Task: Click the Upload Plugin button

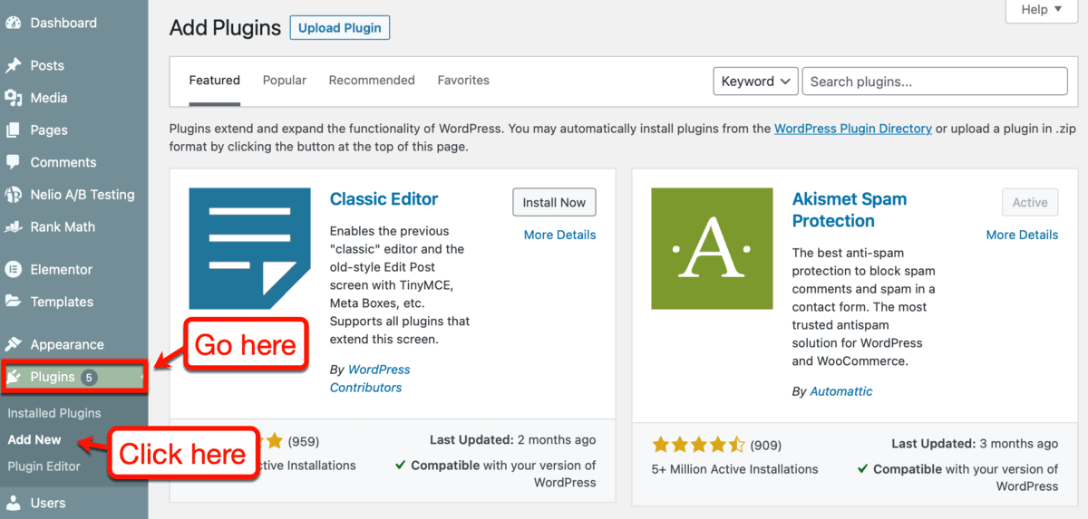Action: (x=340, y=28)
